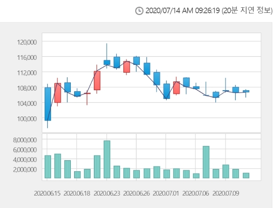Click the 2020.06.26 date label

pos(136,193)
